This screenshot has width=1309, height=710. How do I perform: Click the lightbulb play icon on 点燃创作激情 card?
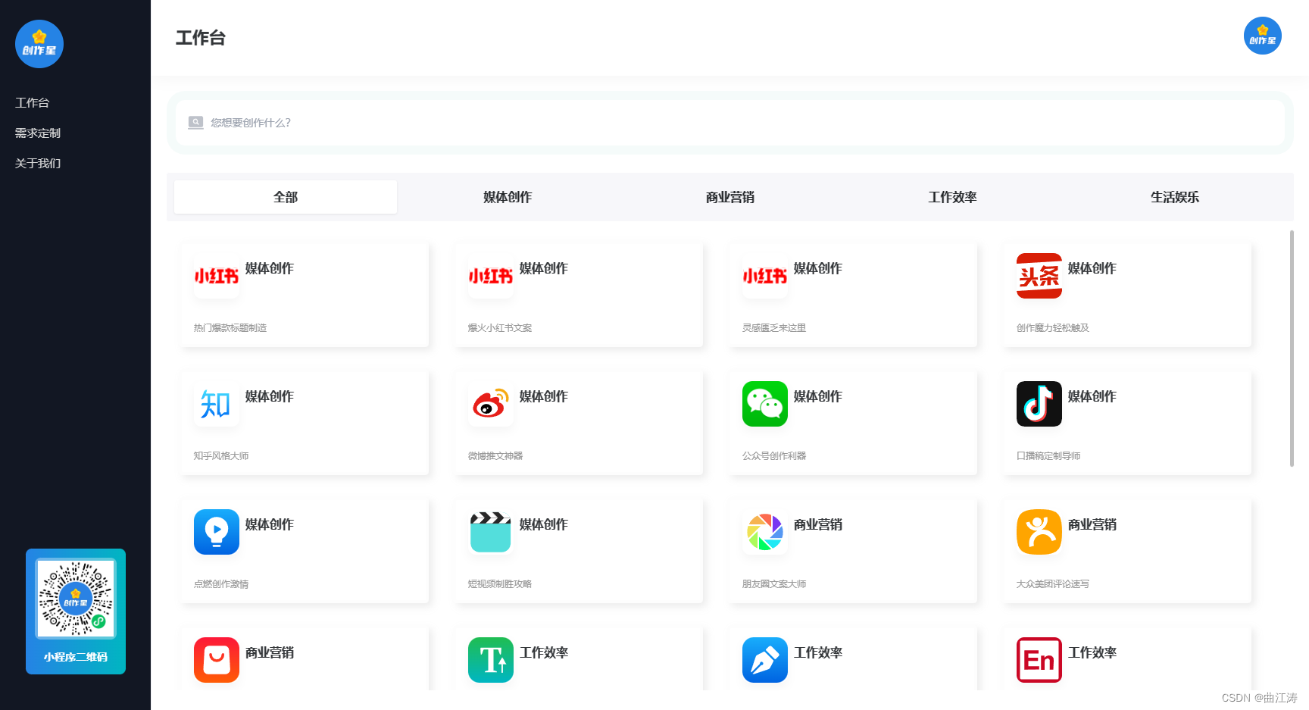217,532
